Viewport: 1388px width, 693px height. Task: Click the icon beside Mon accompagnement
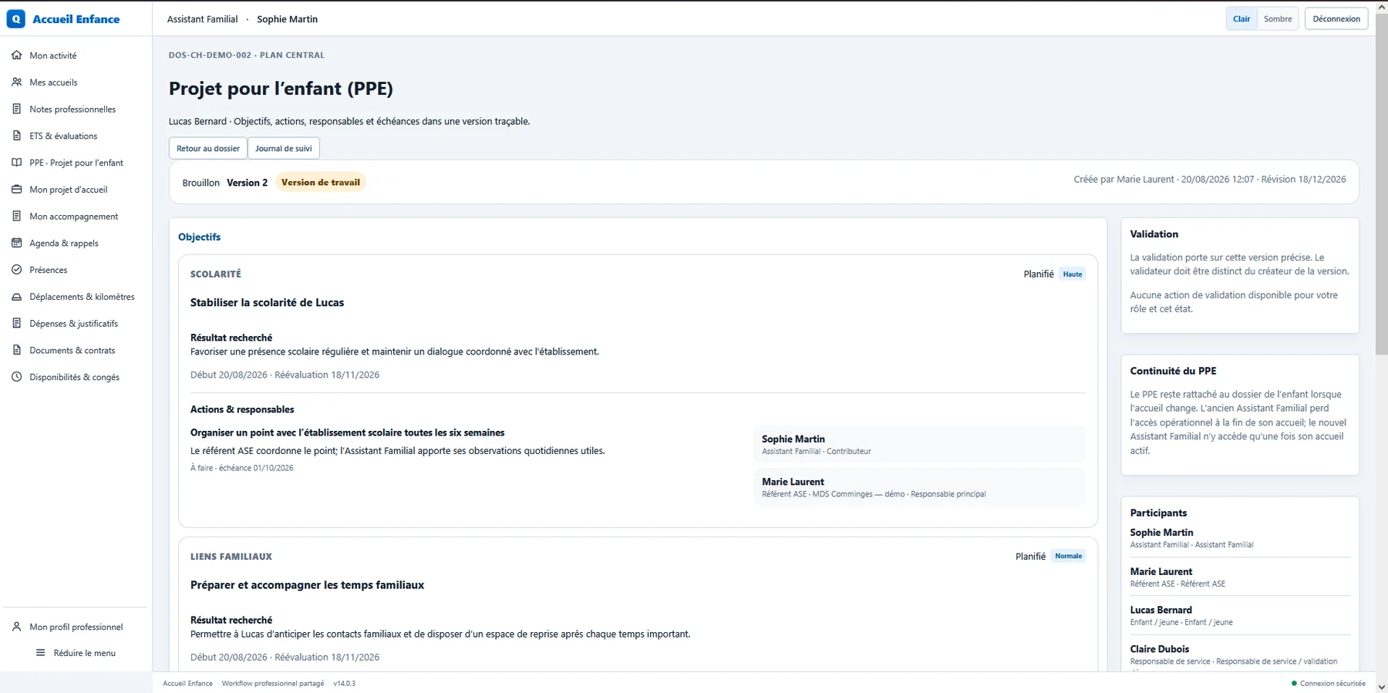click(17, 217)
